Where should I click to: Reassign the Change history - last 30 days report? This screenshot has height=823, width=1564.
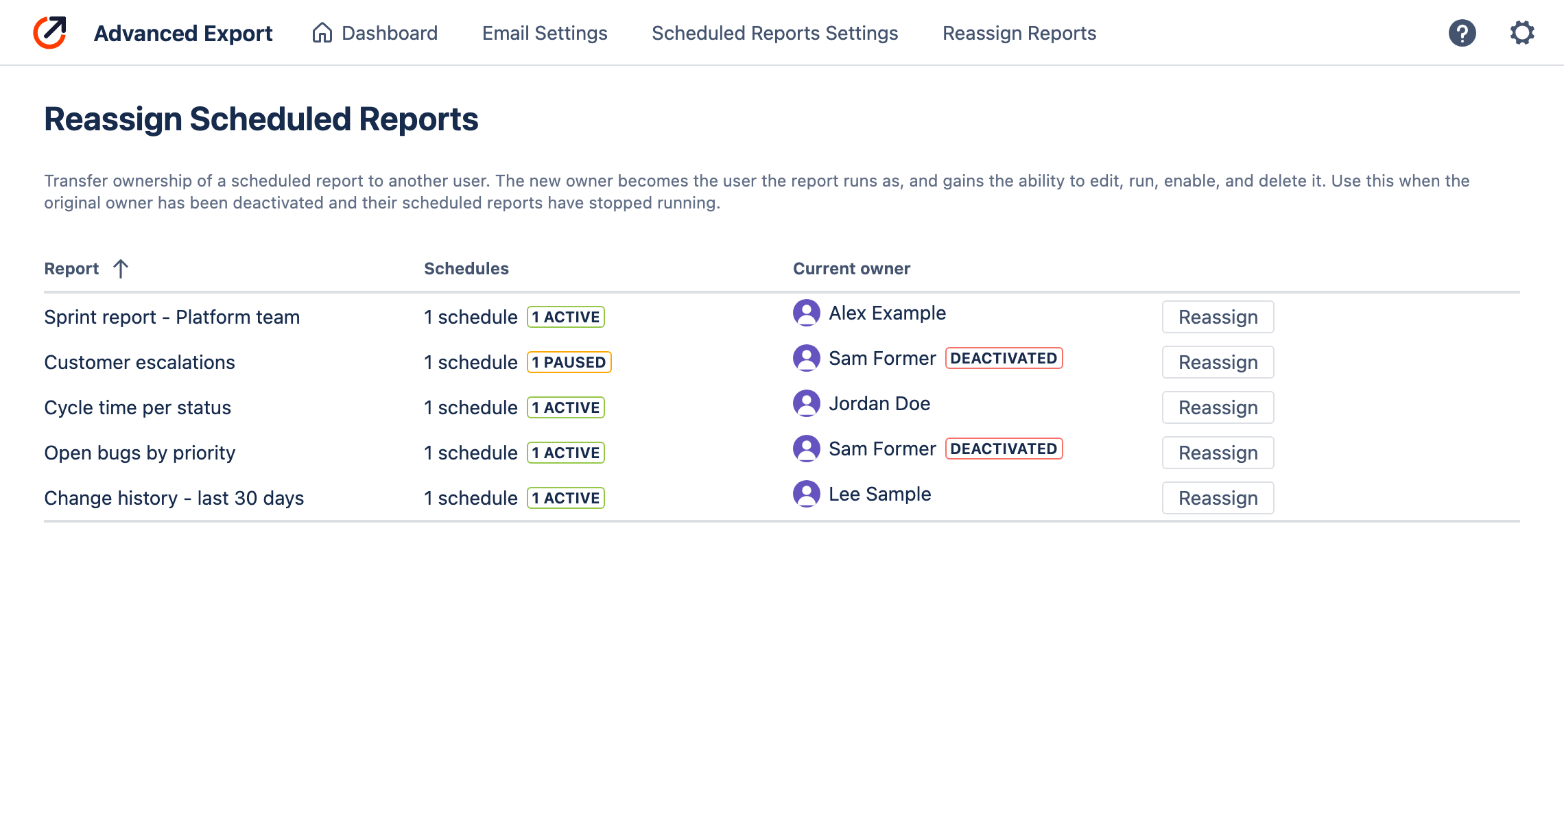[1218, 498]
